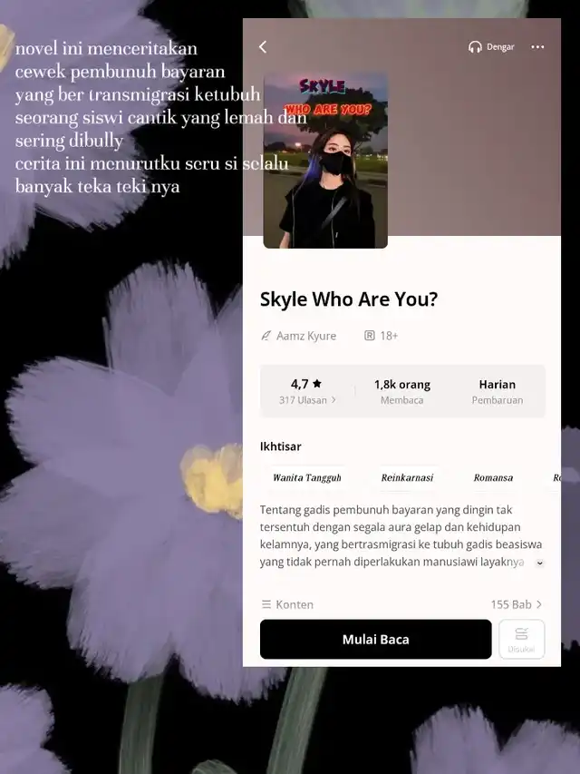Click the Skyle Who Are You? title

coord(349,299)
